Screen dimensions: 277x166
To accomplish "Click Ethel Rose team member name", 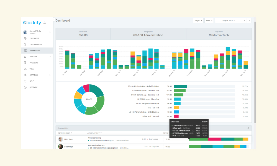I will point(68,139).
